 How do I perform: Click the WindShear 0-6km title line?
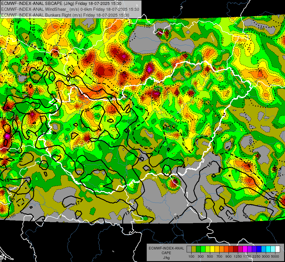point(70,9)
